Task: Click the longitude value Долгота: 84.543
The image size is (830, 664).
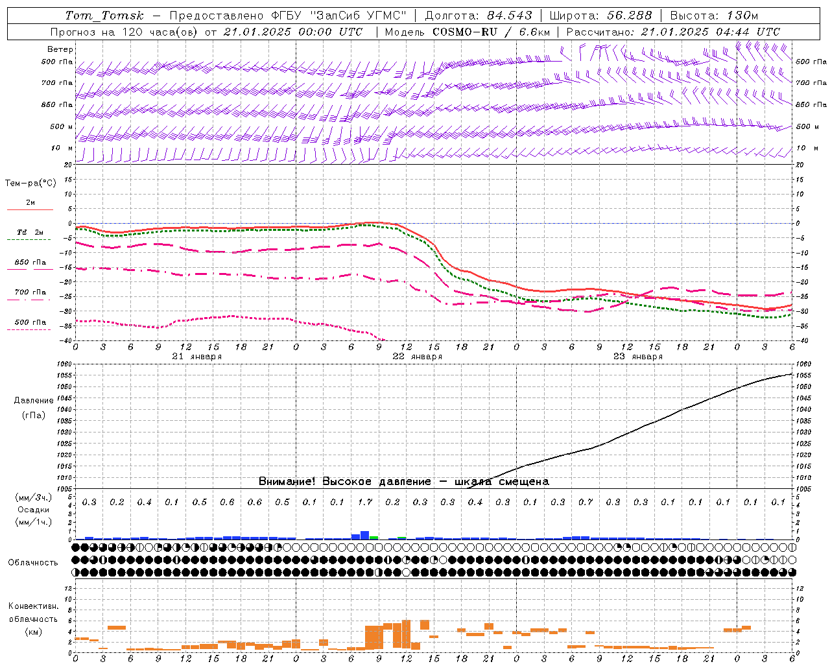Action: click(x=479, y=15)
